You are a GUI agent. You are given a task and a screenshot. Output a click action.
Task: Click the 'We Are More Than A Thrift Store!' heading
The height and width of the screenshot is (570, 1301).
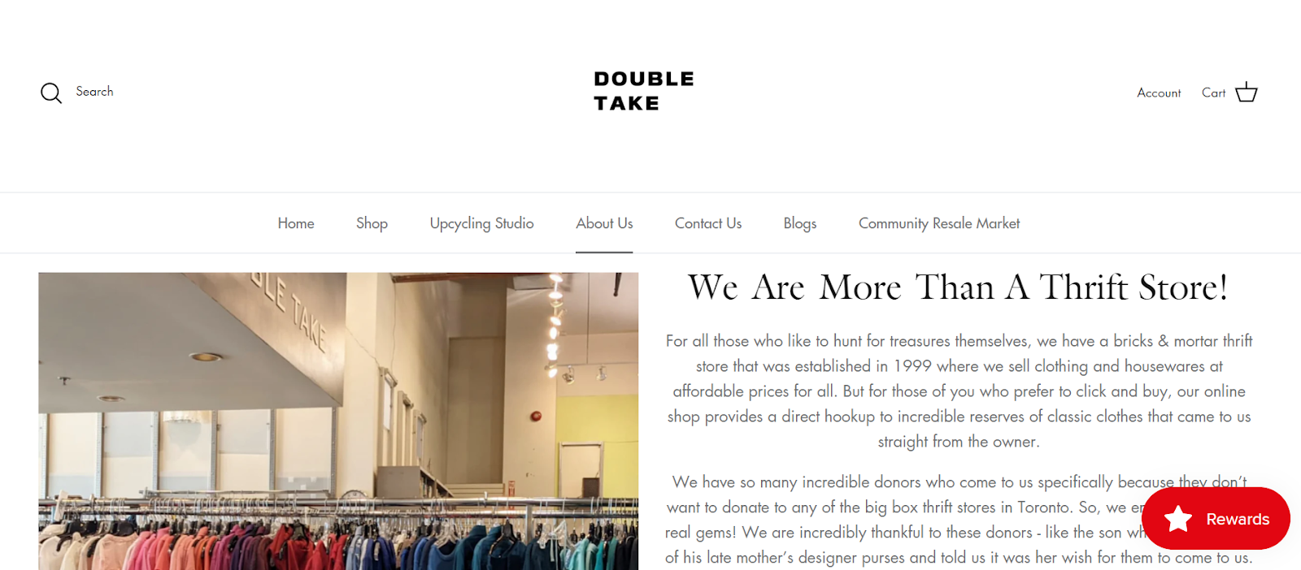[x=958, y=287]
